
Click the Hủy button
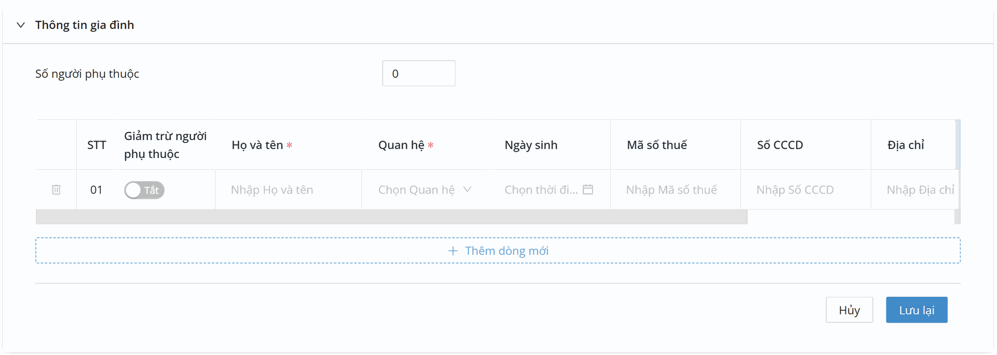tap(849, 310)
